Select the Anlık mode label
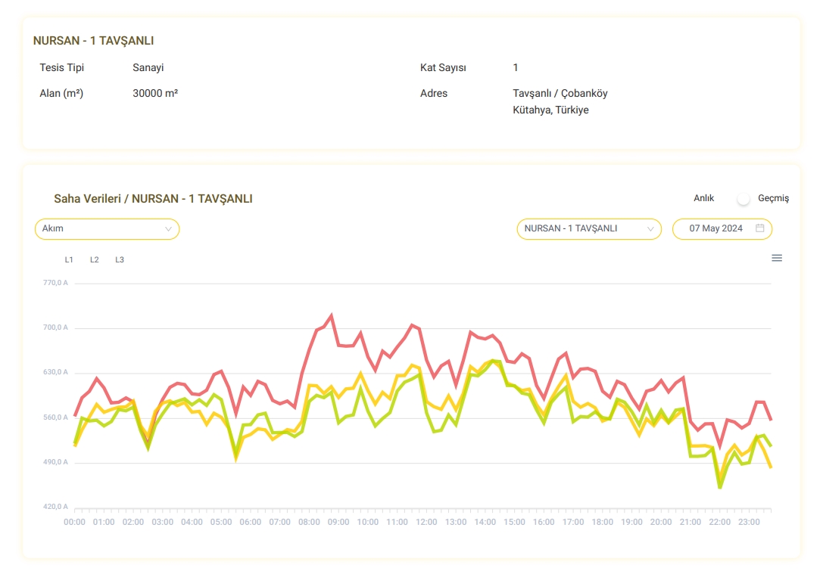823x574 pixels. 704,198
